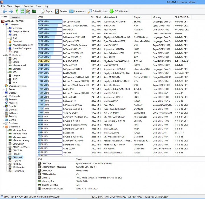Open the Tools menu

pos(38,6)
